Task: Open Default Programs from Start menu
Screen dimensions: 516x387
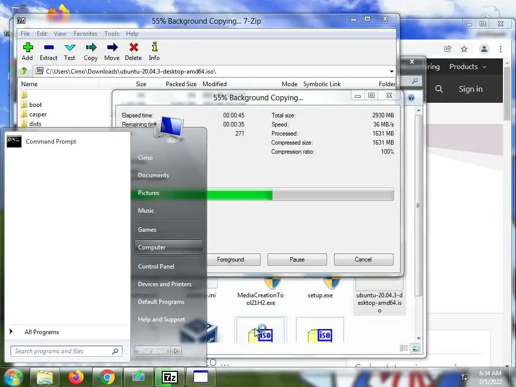Action: [161, 302]
